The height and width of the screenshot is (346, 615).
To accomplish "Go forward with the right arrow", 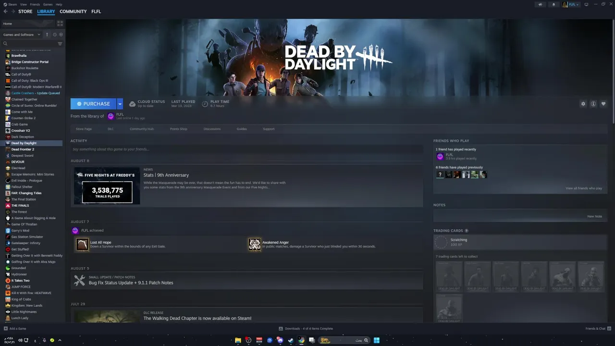I will coord(12,12).
